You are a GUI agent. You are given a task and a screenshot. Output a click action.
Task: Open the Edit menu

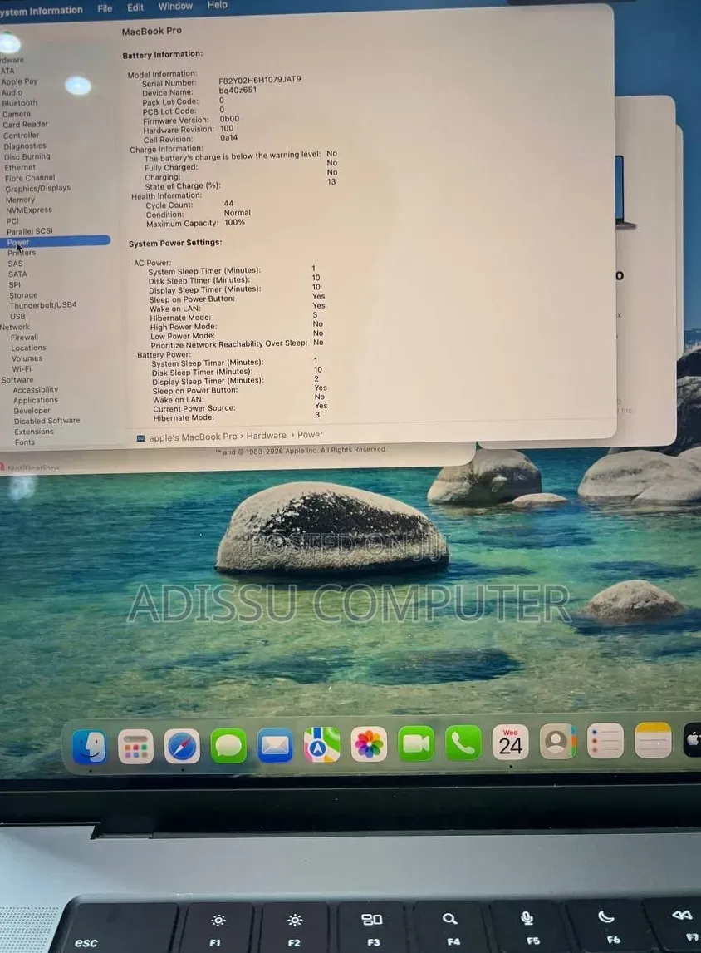tap(135, 7)
